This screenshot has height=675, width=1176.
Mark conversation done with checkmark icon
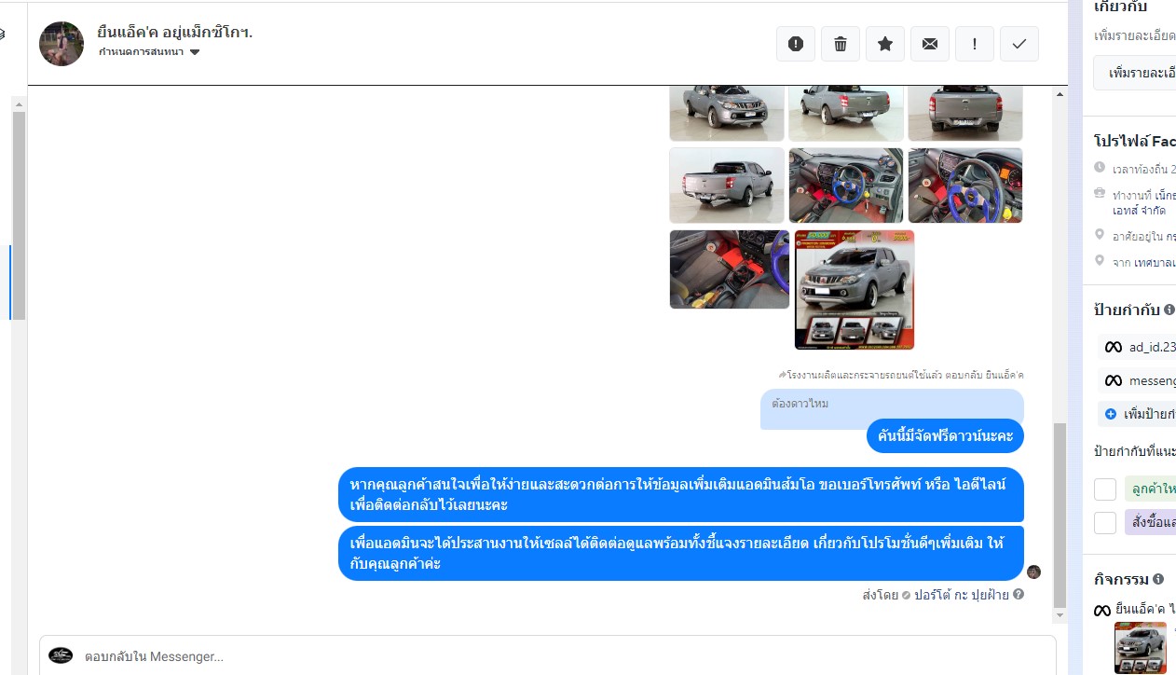click(1019, 44)
